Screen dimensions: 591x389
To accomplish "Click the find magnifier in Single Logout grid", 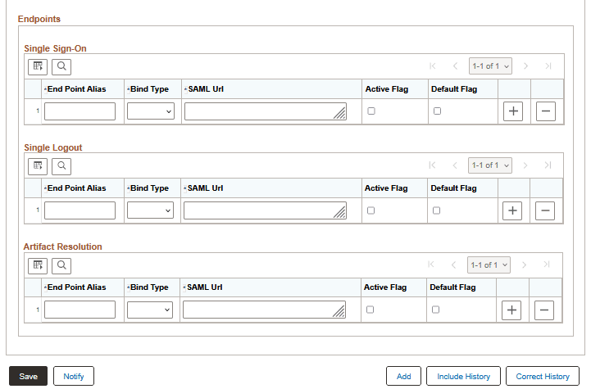I will [61, 166].
